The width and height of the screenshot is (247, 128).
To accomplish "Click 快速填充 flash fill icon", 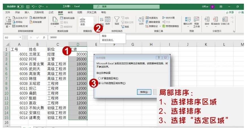I will (x=147, y=18).
